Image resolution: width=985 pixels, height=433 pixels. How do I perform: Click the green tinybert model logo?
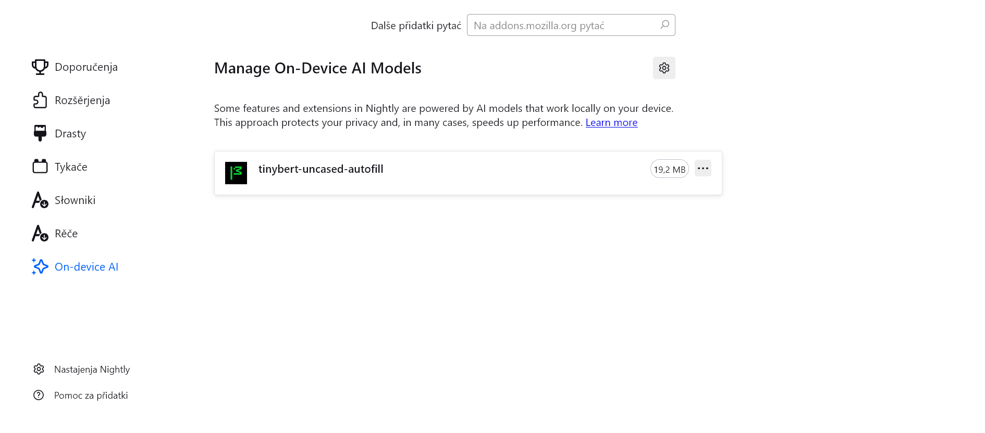pos(236,173)
